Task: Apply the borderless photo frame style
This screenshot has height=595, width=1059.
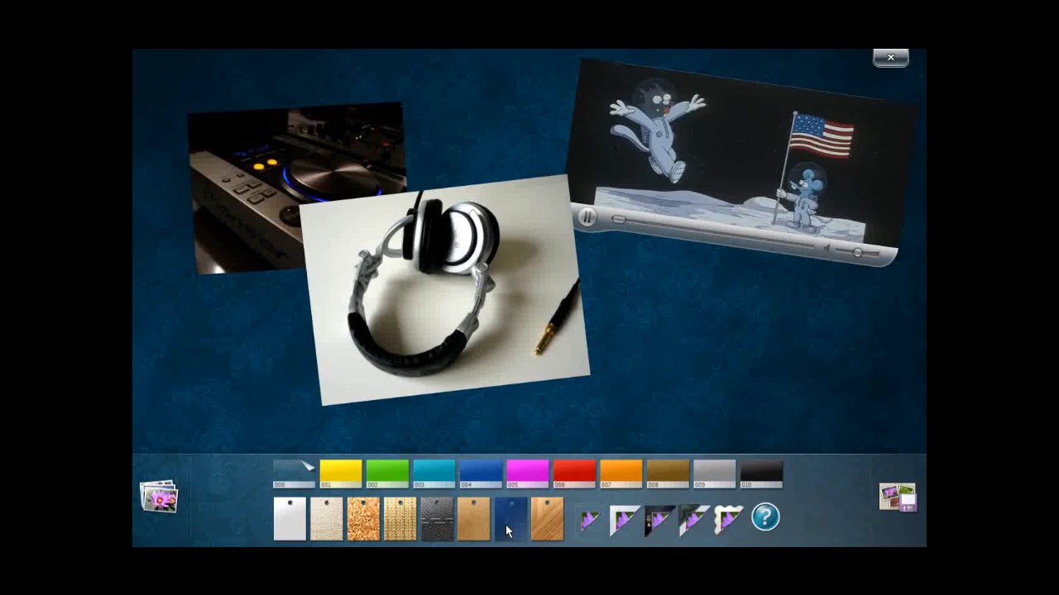Action: click(589, 521)
